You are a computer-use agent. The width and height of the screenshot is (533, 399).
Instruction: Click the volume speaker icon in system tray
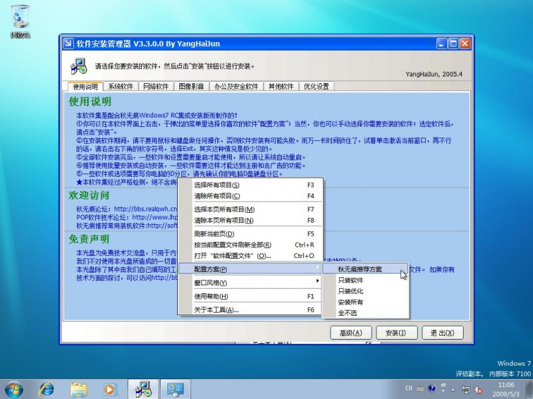click(x=478, y=388)
